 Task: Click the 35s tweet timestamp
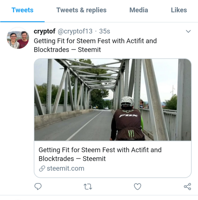pos(105,31)
